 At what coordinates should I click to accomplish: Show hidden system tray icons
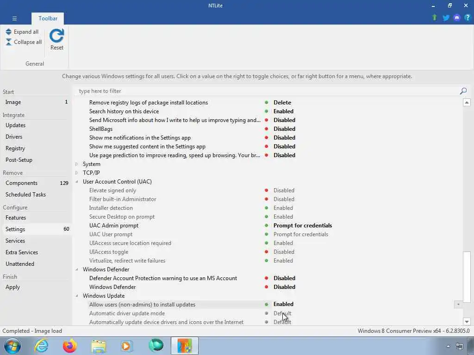[448, 346]
